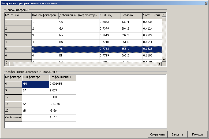Click the 537.5 Невязка cell
209x139 pixels.
tap(132, 36)
